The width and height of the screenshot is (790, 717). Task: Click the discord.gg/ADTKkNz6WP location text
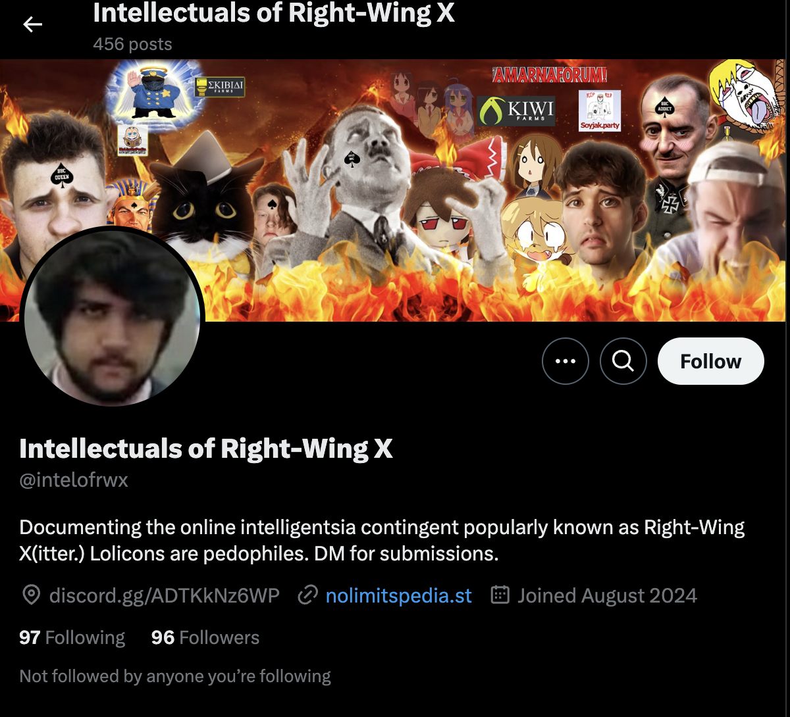pos(165,596)
